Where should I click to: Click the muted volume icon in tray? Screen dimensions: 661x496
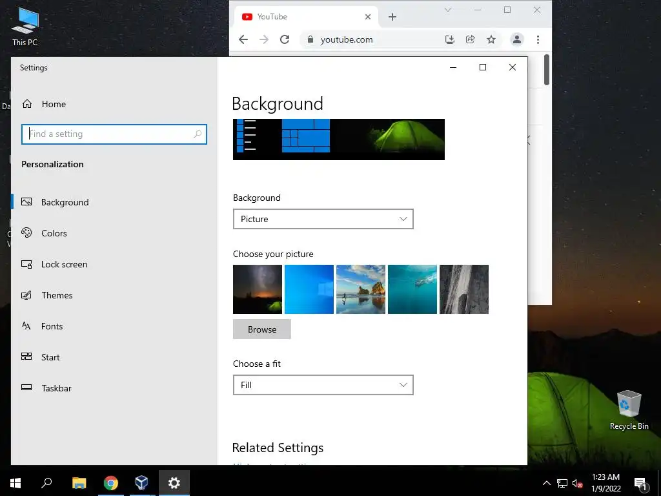click(578, 483)
